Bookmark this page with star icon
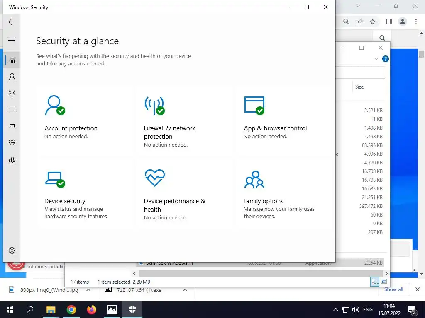The width and height of the screenshot is (425, 318). pyautogui.click(x=373, y=22)
